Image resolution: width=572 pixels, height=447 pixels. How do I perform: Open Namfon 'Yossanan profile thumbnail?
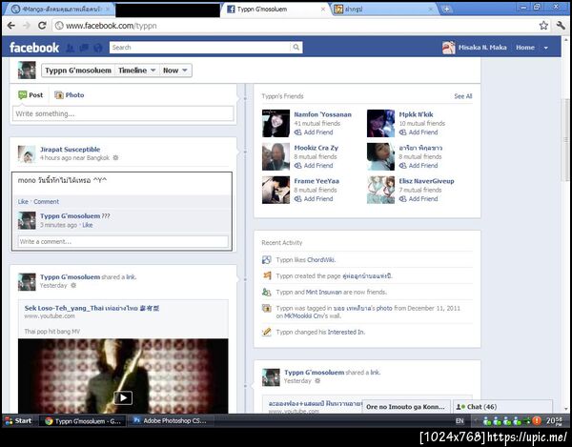(276, 123)
